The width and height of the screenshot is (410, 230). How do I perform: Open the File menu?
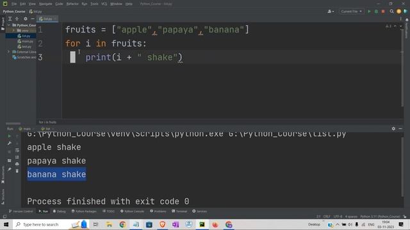(14, 4)
